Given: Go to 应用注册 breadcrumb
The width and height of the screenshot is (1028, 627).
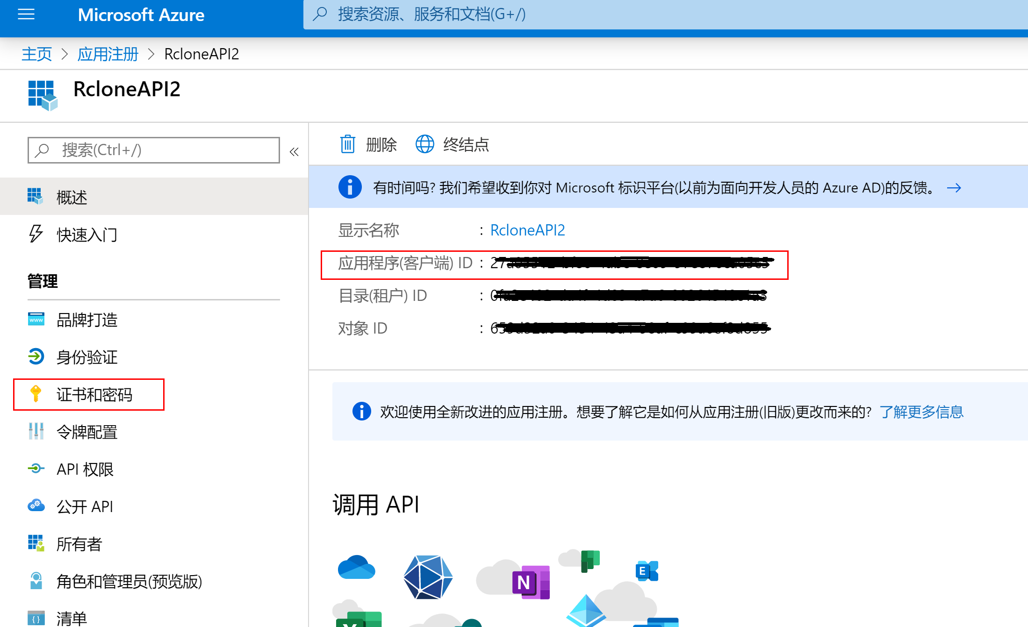Looking at the screenshot, I should (x=108, y=54).
